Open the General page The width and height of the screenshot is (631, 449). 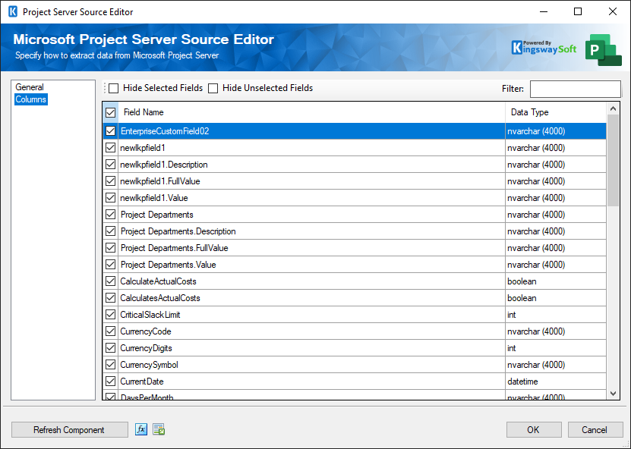(x=30, y=87)
